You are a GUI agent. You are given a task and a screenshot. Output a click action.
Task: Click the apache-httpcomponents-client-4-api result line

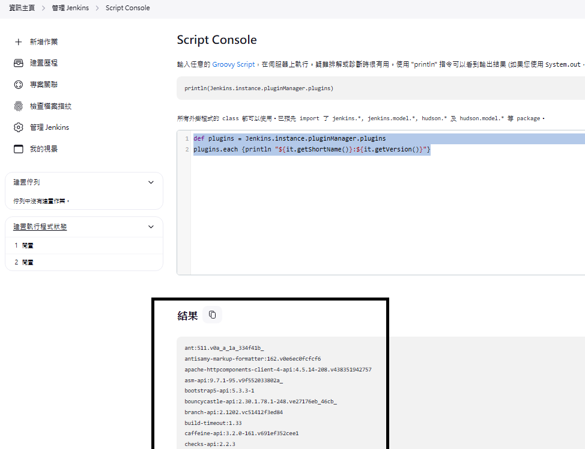coord(278,370)
